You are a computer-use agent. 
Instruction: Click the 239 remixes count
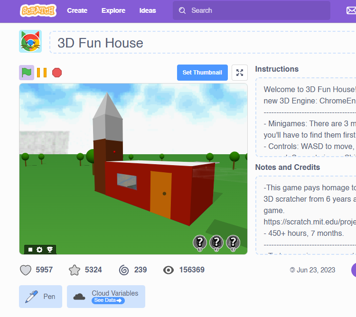[141, 270]
